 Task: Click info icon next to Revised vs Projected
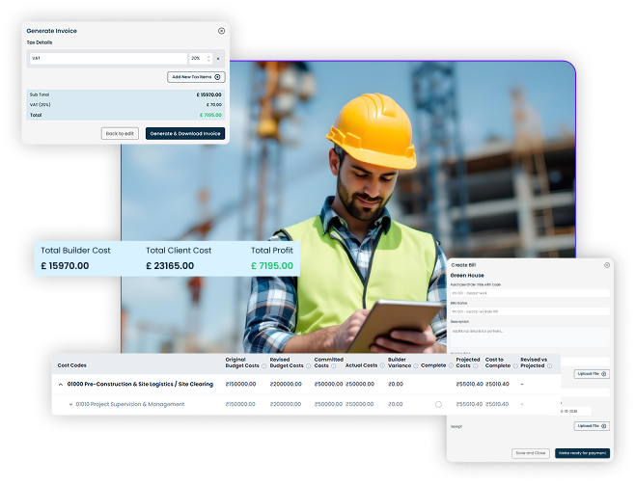click(549, 366)
